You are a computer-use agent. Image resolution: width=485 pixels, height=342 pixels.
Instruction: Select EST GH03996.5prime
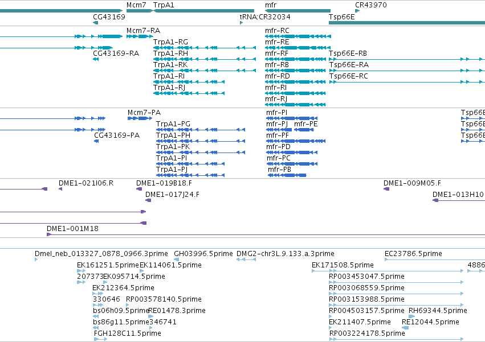click(176, 259)
